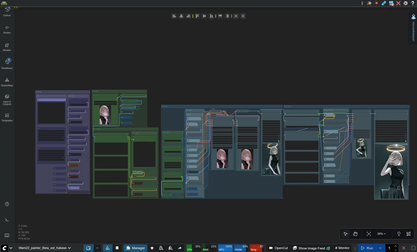Open the Workflows sidebar panel
Image resolution: width=417 pixels, height=252 pixels.
point(7,64)
